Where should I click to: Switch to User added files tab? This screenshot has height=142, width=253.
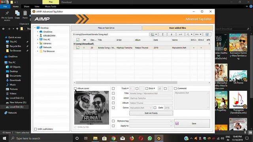pyautogui.click(x=177, y=28)
